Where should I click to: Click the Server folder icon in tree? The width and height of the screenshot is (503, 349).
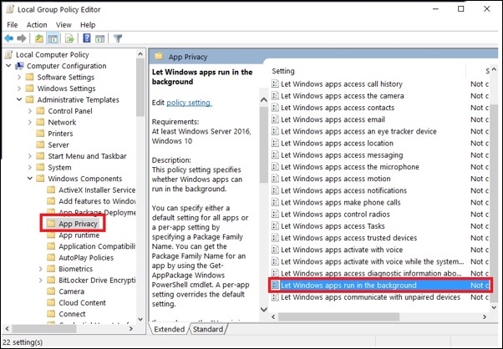click(40, 144)
